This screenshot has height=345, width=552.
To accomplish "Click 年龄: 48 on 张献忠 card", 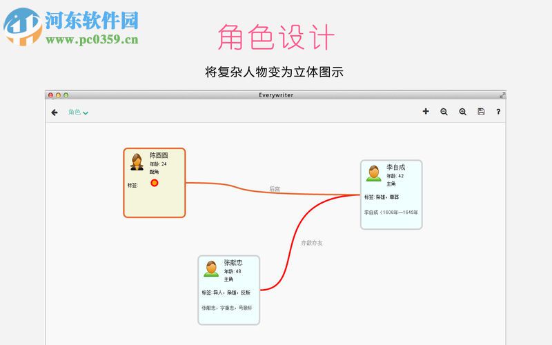I will [x=233, y=271].
